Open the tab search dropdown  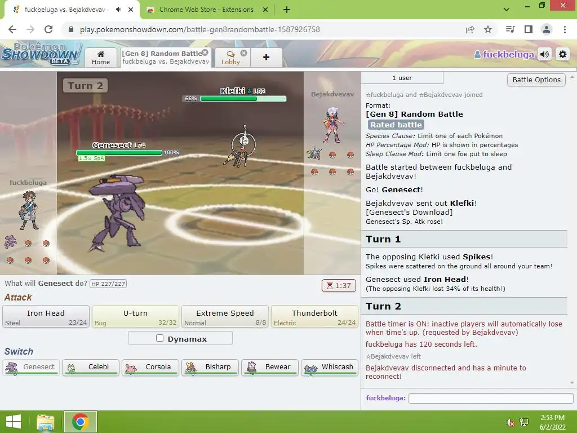507,10
